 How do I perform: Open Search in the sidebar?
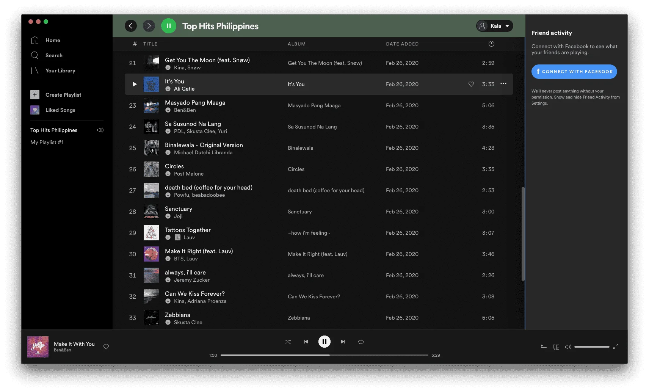pos(54,55)
